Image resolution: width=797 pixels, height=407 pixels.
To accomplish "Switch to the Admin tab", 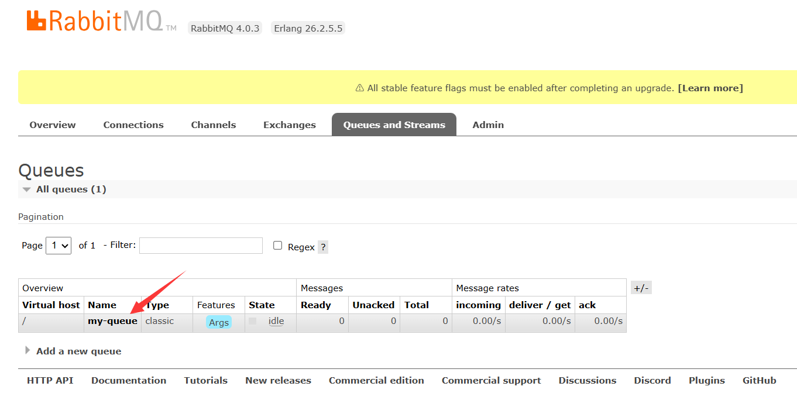I will coord(488,125).
